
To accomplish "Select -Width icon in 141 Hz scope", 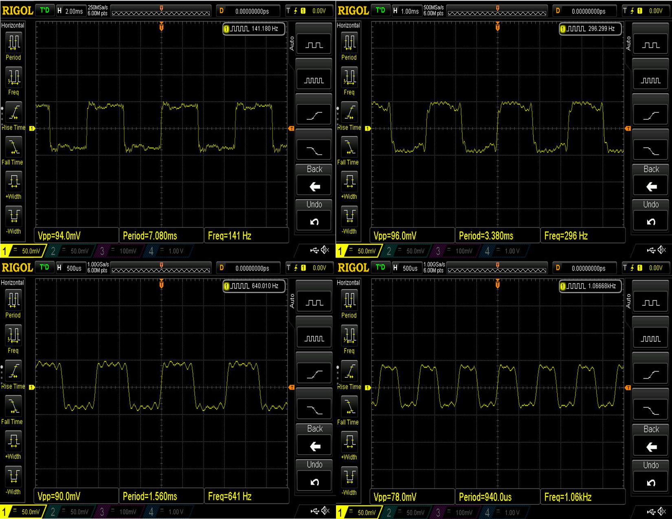I will [x=14, y=216].
